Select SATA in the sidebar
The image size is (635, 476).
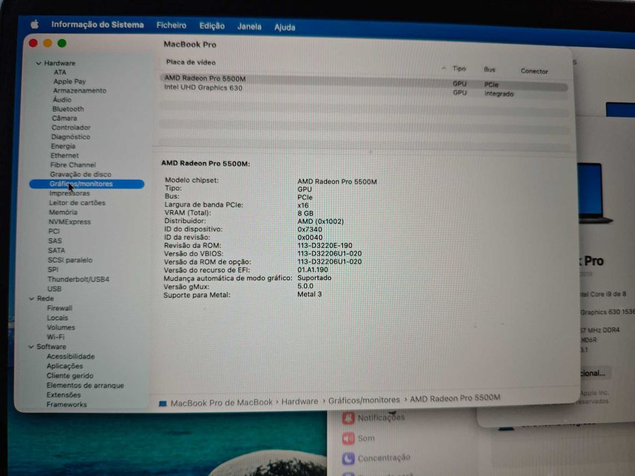point(56,250)
